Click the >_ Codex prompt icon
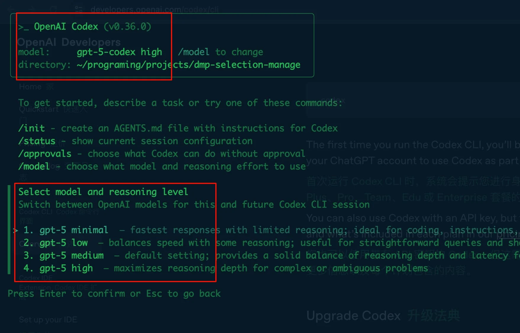520x333 pixels. tap(23, 27)
